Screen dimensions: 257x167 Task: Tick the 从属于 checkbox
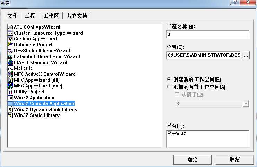(x=177, y=94)
